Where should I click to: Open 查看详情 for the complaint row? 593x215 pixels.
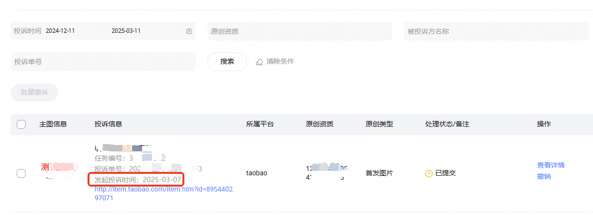[x=551, y=165]
